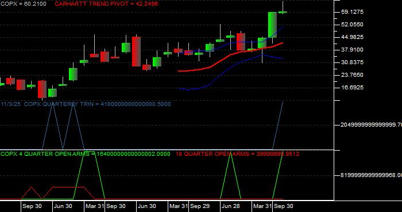Select the CARHARTT TREND PIVOT = 42.2496 label
The width and height of the screenshot is (402, 212).
(x=106, y=4)
